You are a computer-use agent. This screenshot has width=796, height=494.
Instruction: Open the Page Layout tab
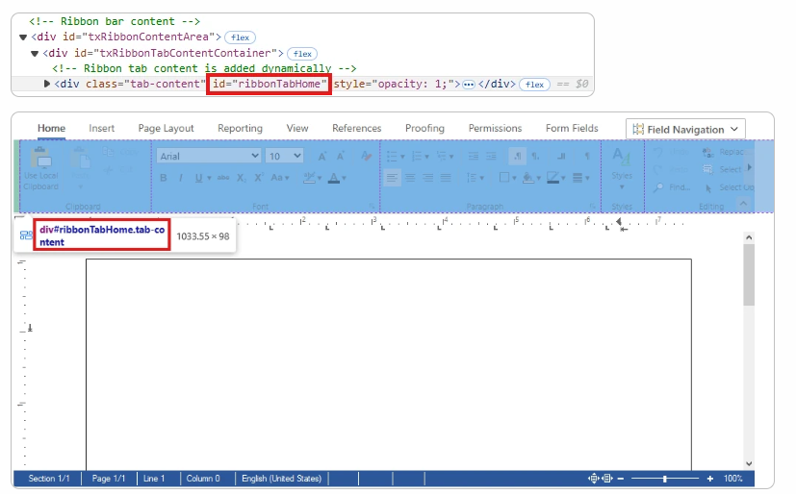(166, 128)
